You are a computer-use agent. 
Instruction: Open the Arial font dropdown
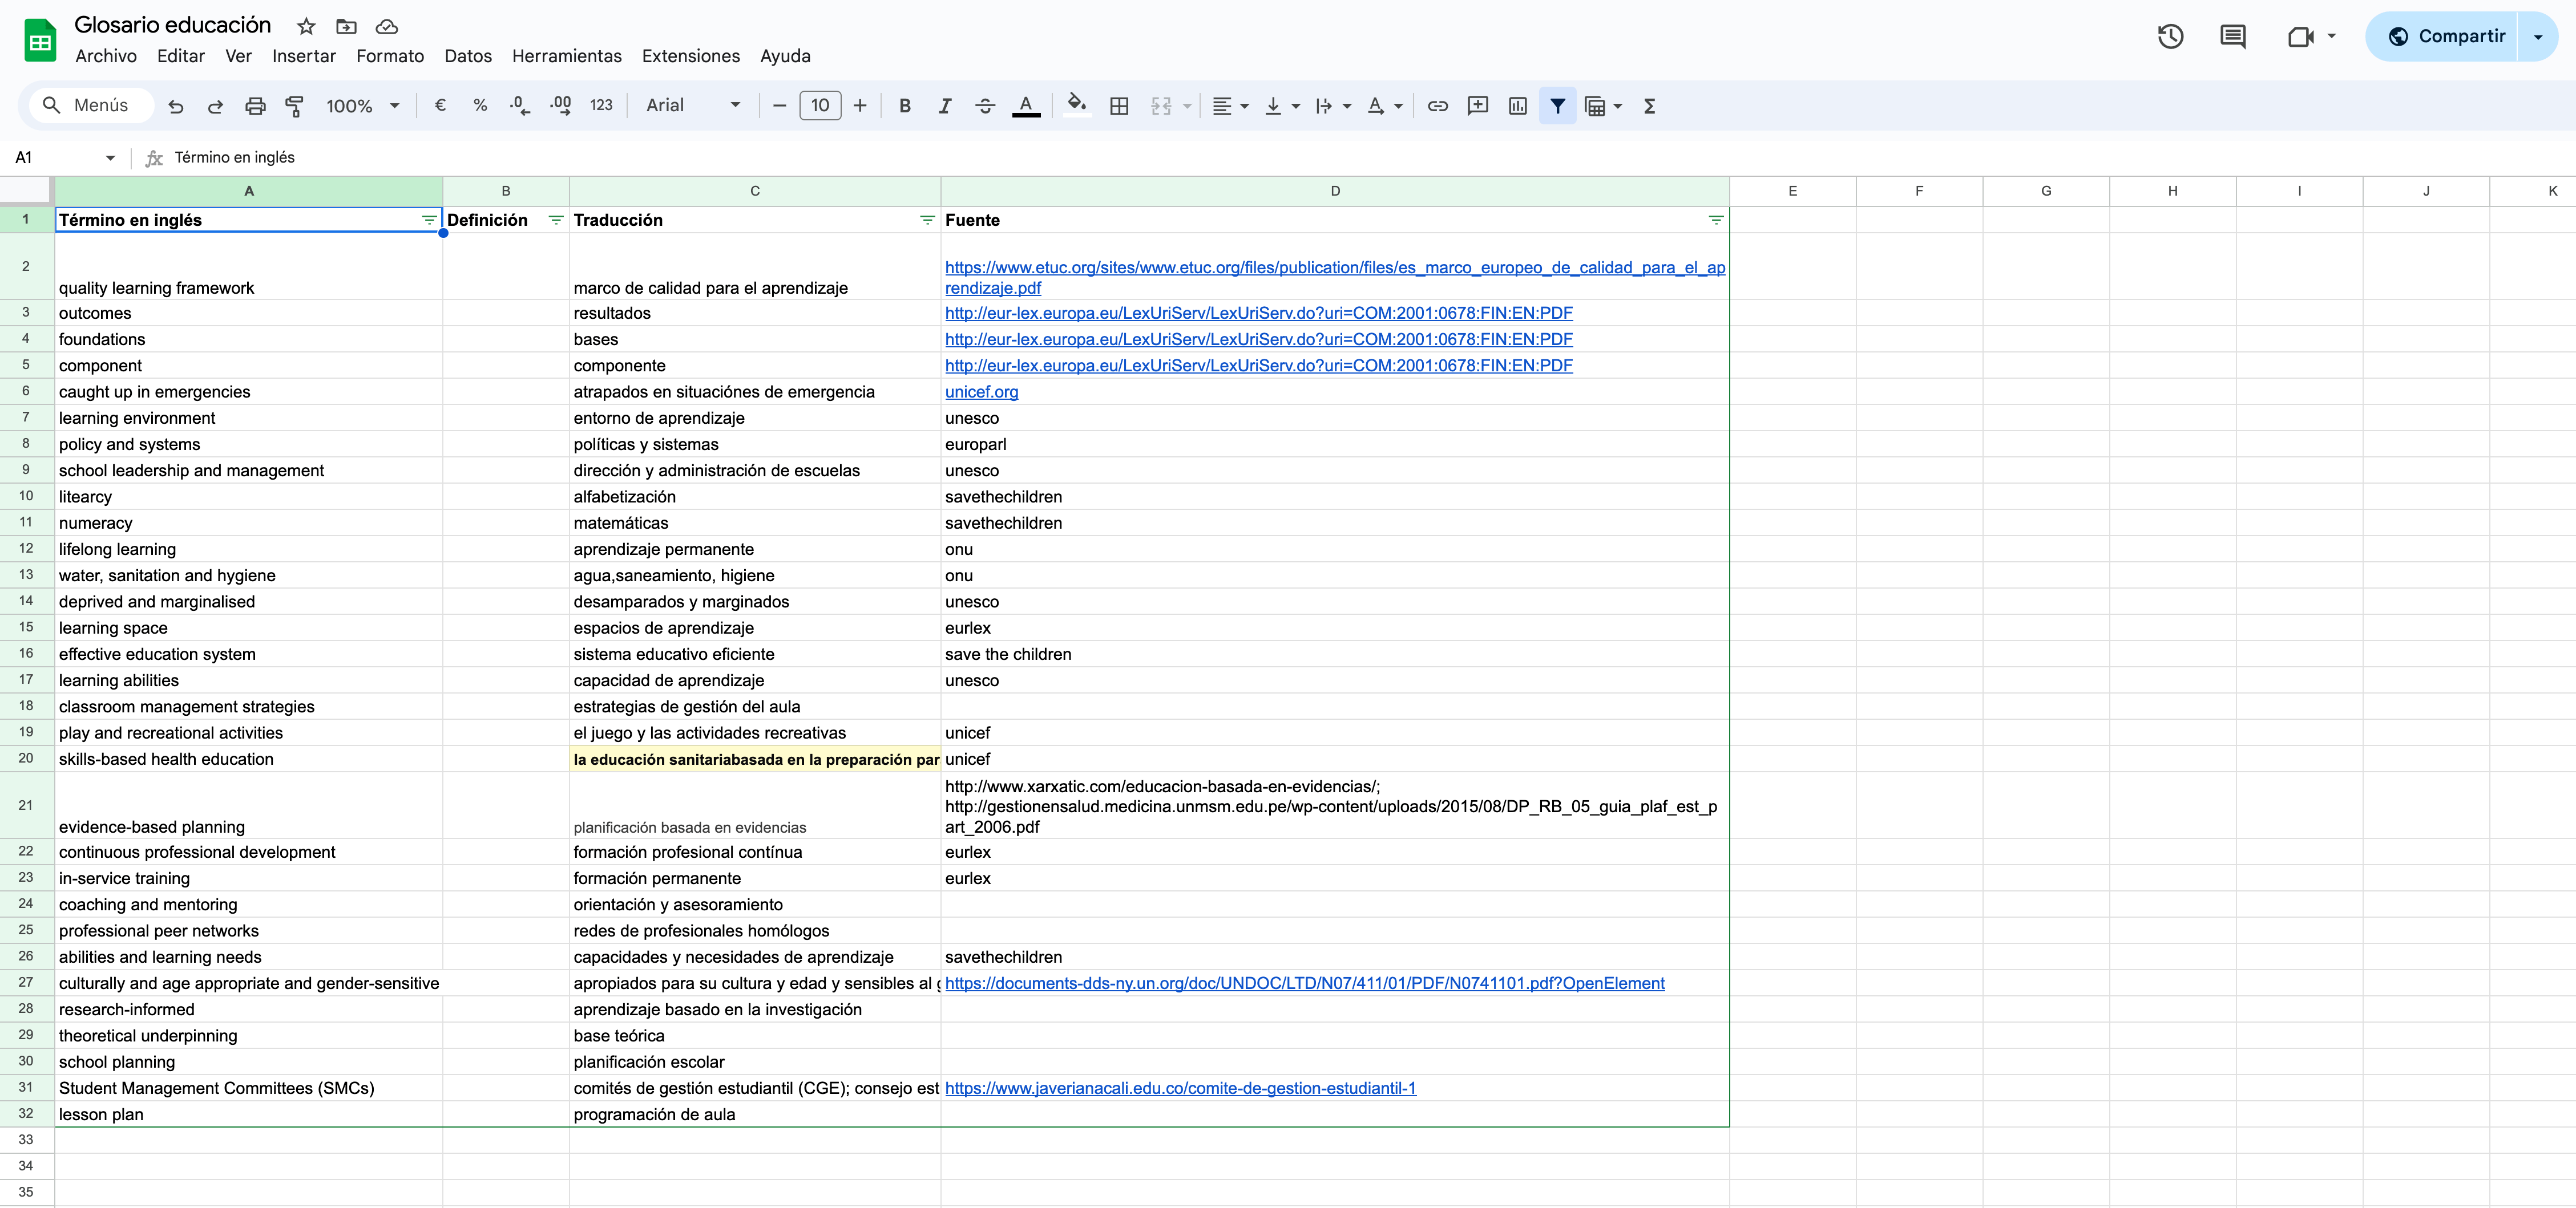pyautogui.click(x=693, y=106)
